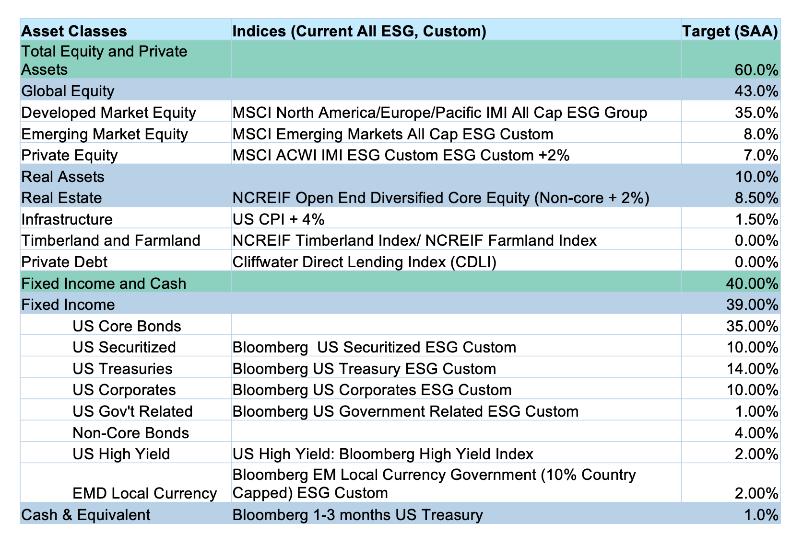This screenshot has height=545, width=803.
Task: Select the Indices (Current All ESG, Custom) header
Action: [x=359, y=31]
